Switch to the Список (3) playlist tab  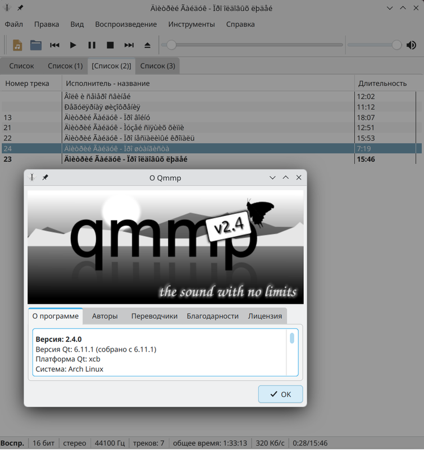(x=158, y=66)
